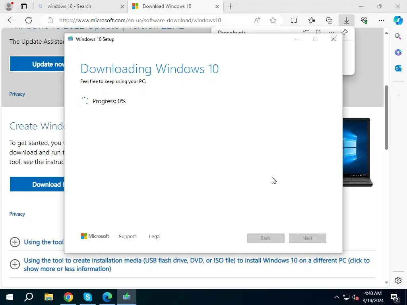
Task: Open sidebar Search icon
Action: (x=398, y=36)
